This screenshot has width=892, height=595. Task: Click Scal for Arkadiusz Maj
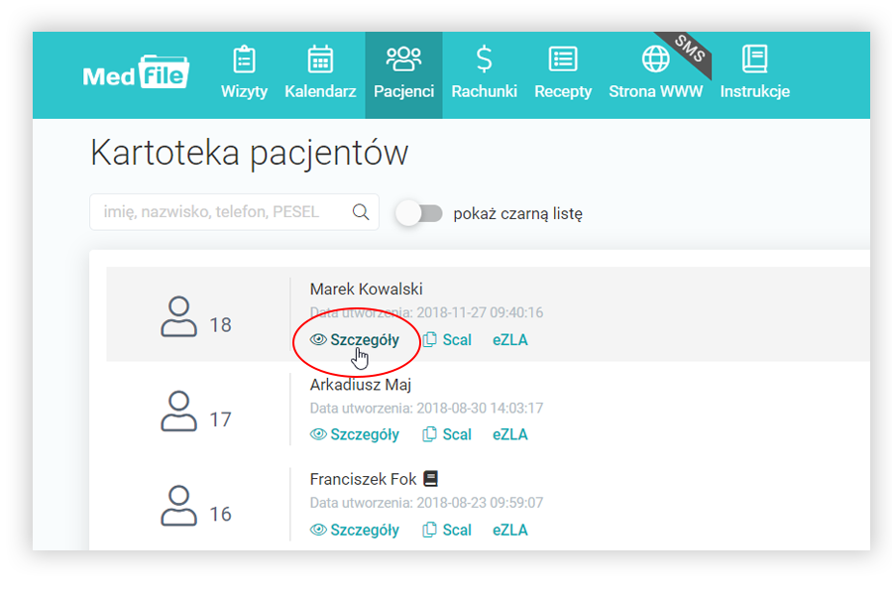tap(447, 434)
